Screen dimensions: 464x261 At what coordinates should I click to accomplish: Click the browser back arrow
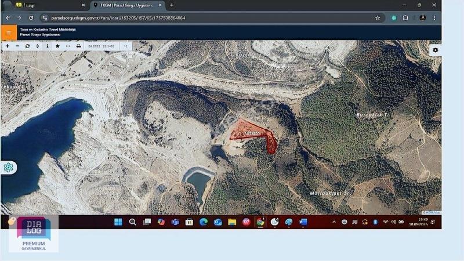point(8,18)
